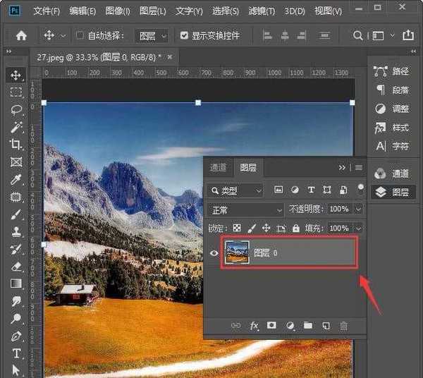The image size is (423, 378).
Task: Open the 样式 panel button
Action: tap(393, 128)
